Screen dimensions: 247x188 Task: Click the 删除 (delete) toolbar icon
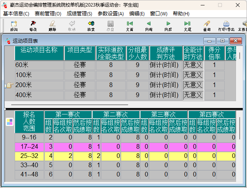coord(52,26)
